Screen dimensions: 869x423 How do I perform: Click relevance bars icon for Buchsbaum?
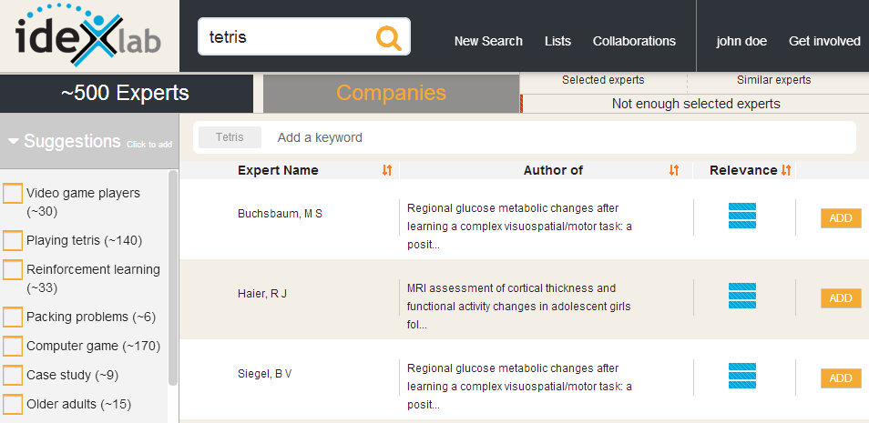click(742, 217)
